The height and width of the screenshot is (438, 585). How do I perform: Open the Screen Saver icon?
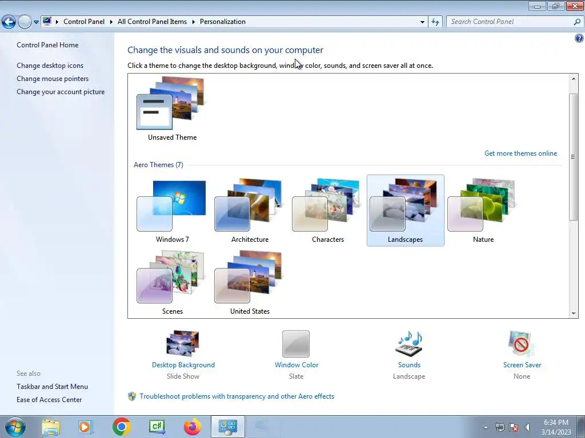(x=522, y=343)
